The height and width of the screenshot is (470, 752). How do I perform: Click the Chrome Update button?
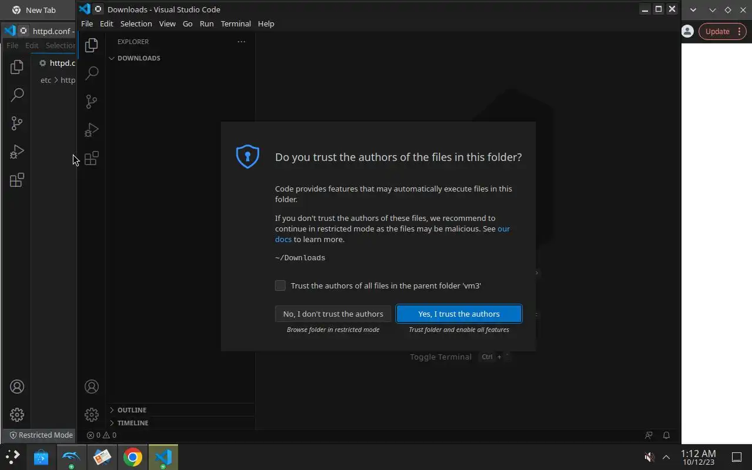[x=722, y=32]
